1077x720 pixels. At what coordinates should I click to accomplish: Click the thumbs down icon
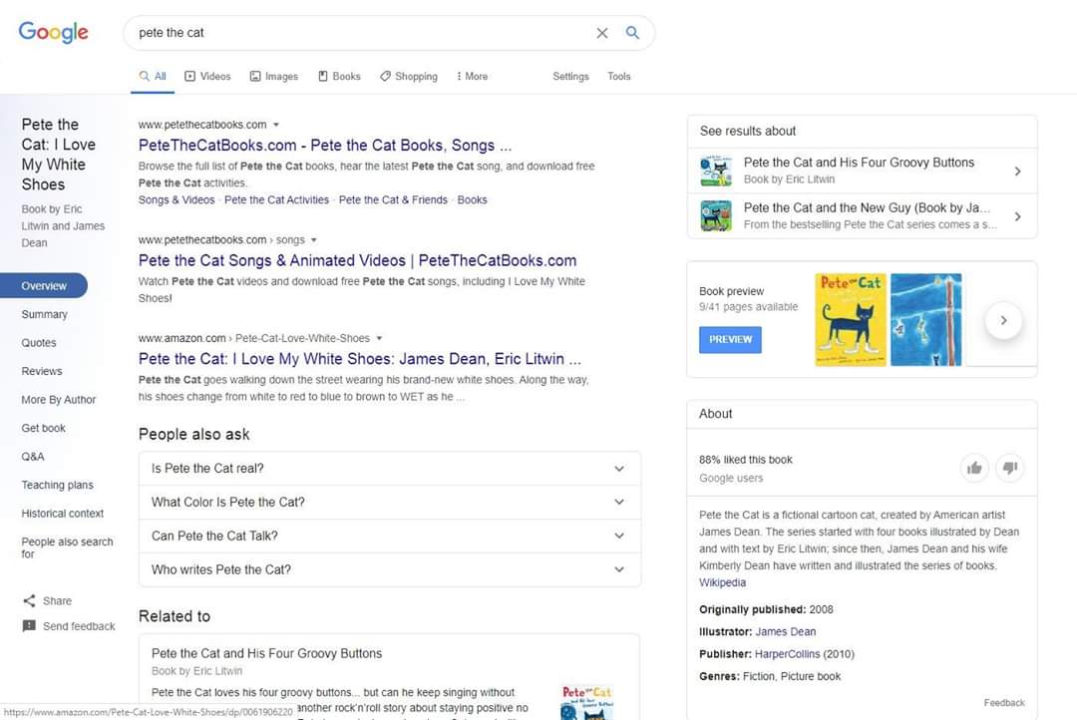coord(1009,468)
